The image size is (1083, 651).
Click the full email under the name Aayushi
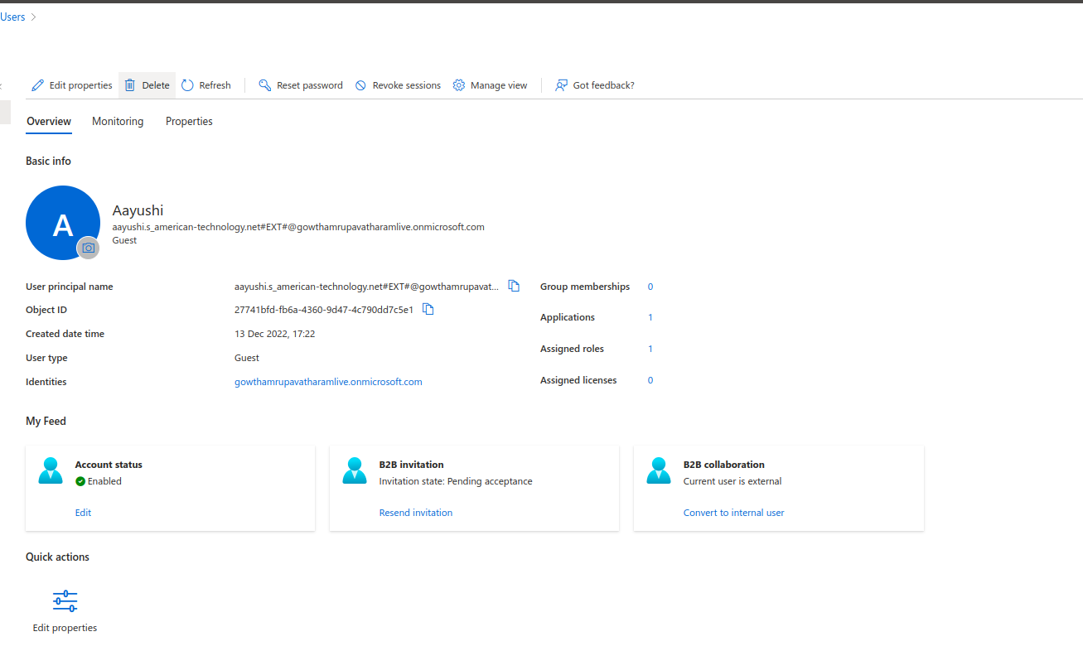pos(298,227)
